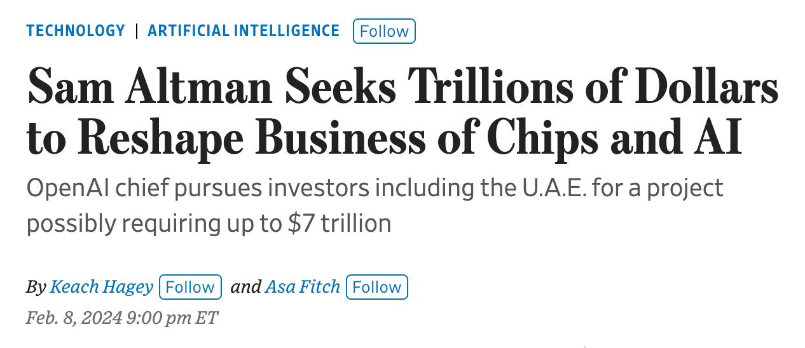Click the "and" between author names
The height and width of the screenshot is (348, 805).
(245, 287)
